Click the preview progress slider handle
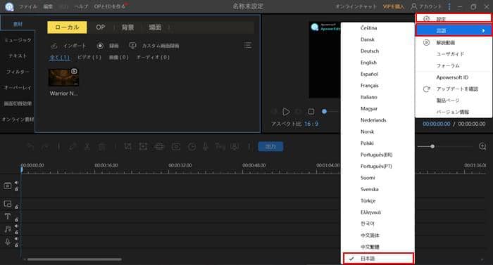This screenshot has width=493, height=265. tap(324, 112)
